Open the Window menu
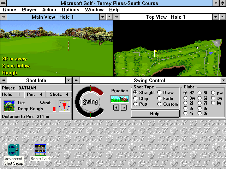This screenshot has width=226, height=169. [x=94, y=10]
